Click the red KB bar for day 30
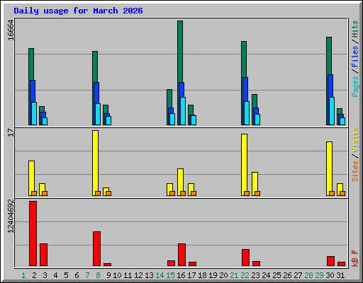 (330, 261)
